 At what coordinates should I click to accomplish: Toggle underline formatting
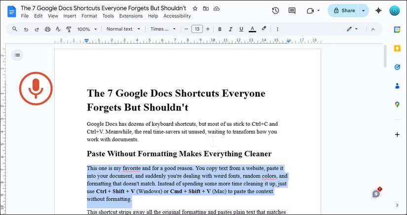(241, 29)
